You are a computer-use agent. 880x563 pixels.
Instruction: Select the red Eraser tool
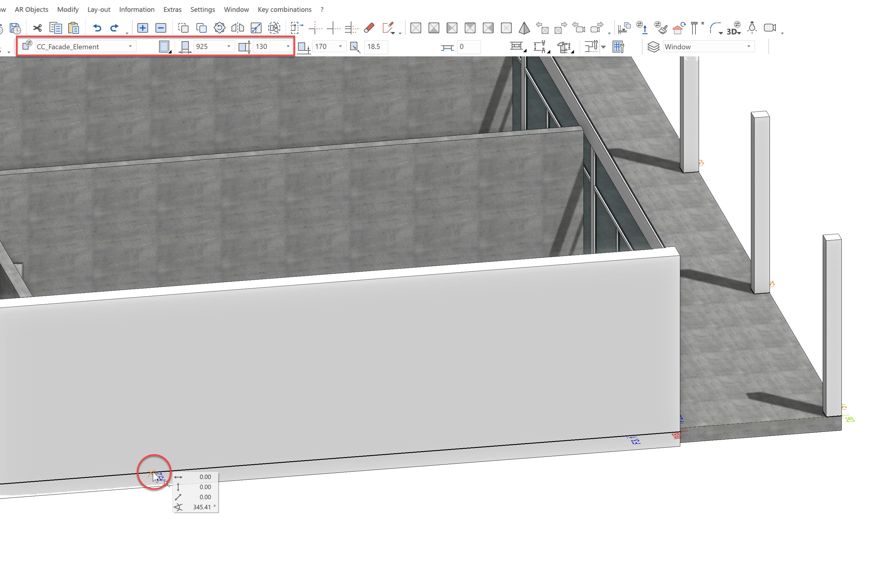[x=370, y=28]
